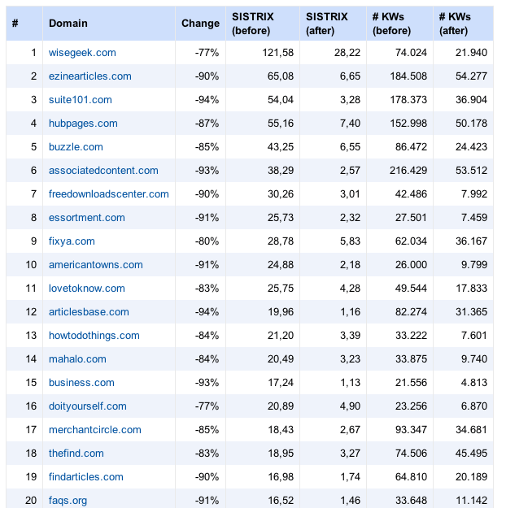Select the buzzle.com domain link
506x508 pixels.
(x=76, y=147)
